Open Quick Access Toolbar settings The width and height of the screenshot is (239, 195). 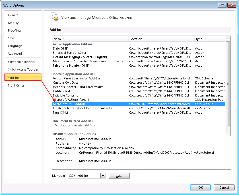(23, 69)
